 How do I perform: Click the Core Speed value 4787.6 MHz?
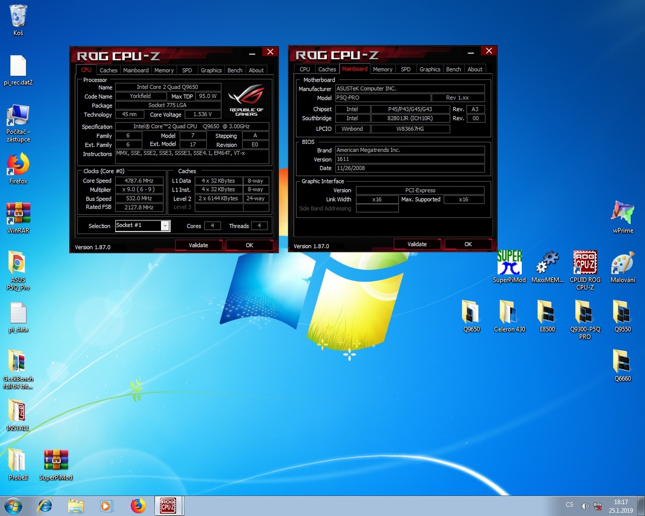pos(139,181)
